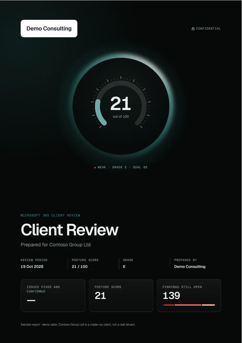Click the POSTURE SCORE card label
The width and height of the screenshot is (242, 343).
(x=108, y=287)
